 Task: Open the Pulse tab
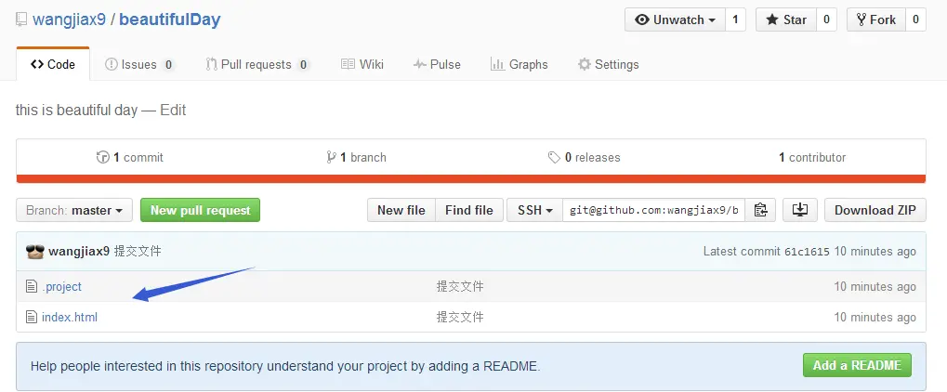[437, 65]
